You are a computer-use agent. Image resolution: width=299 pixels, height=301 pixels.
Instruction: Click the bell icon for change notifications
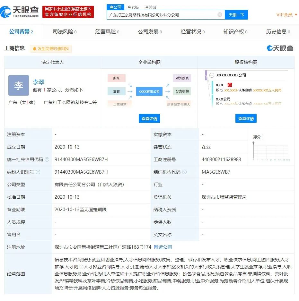34,49
